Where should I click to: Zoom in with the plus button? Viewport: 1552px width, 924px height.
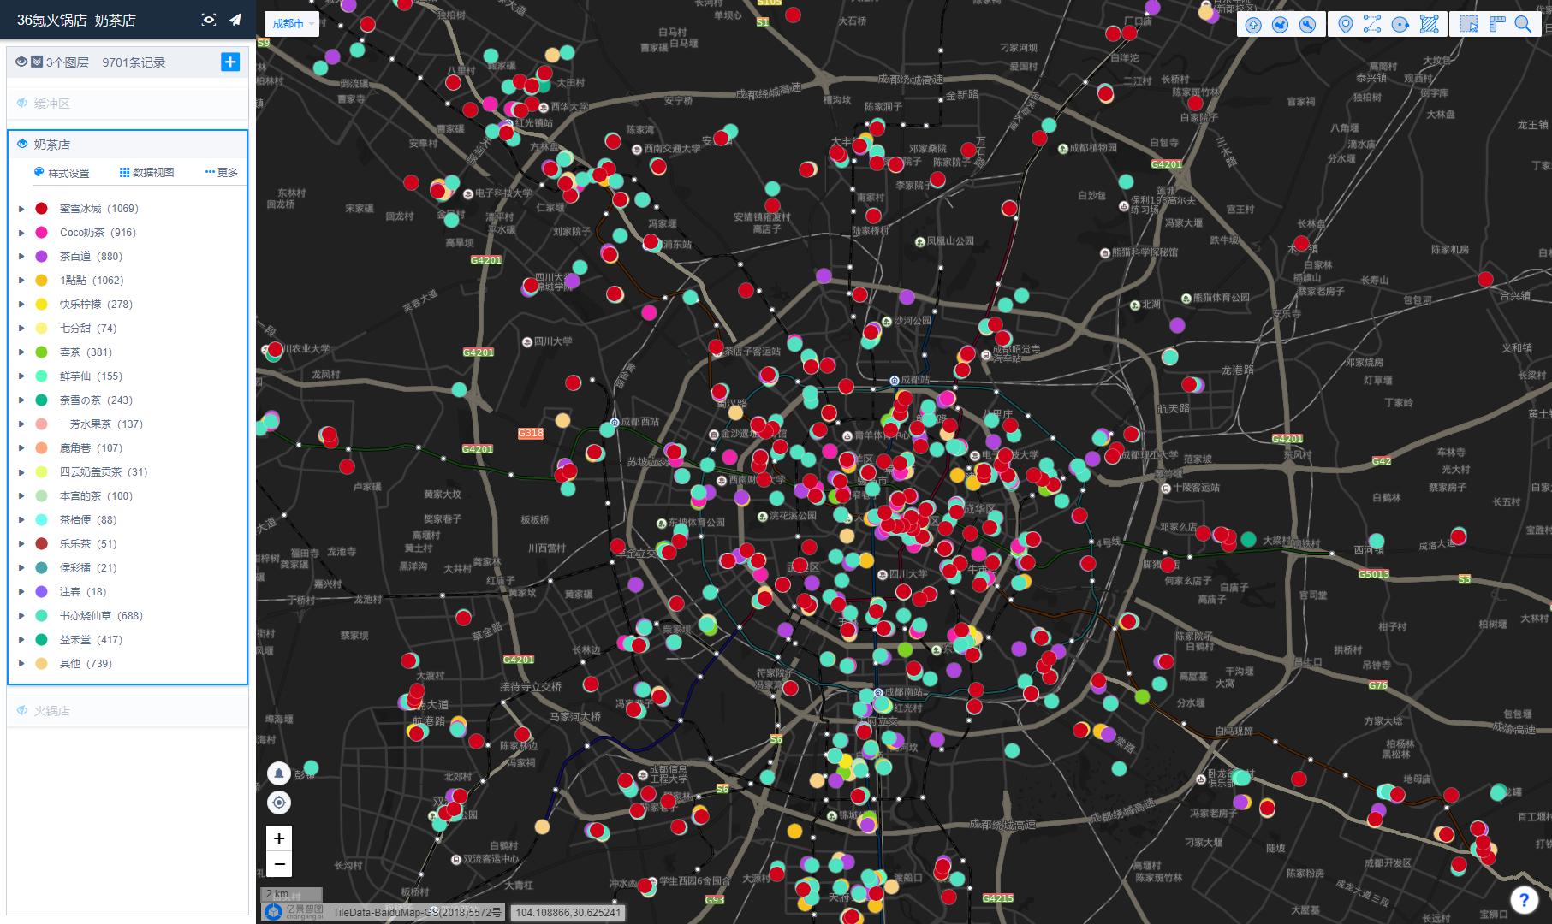coord(279,838)
